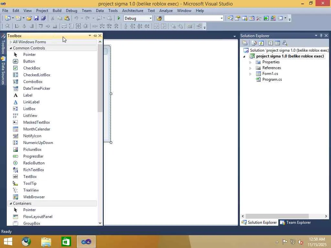Image resolution: width=331 pixels, height=248 pixels.
Task: Click the View Designer icon in Solution Explorer
Action: point(277,43)
